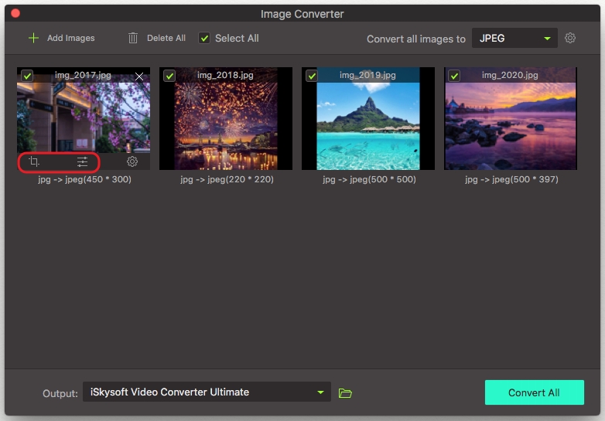Viewport: 605px width, 421px height.
Task: Deselect the img_2020.jpg checkbox
Action: click(x=454, y=76)
